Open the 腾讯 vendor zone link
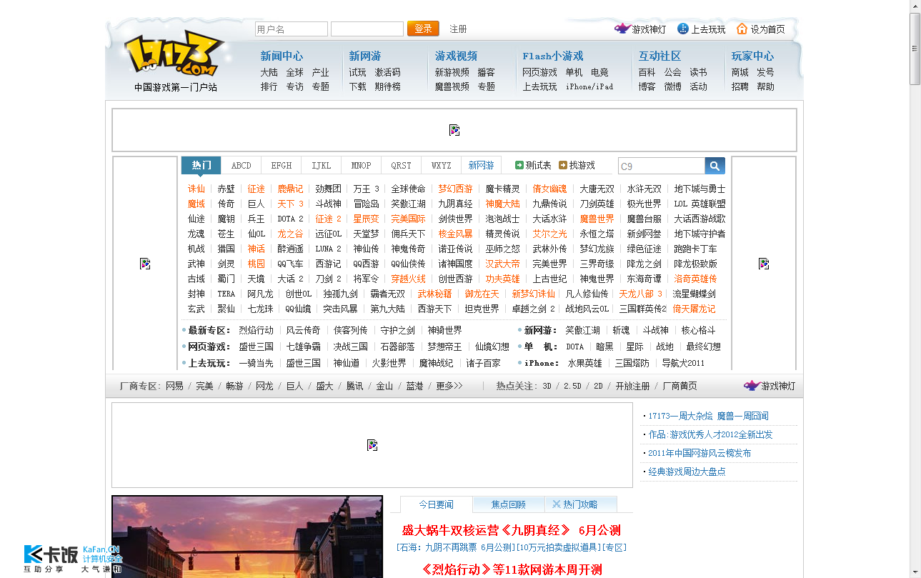Image resolution: width=921 pixels, height=578 pixels. pyautogui.click(x=354, y=386)
